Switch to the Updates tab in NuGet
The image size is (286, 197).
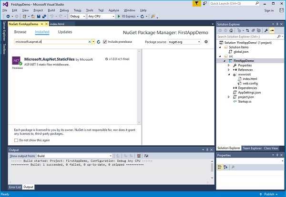pyautogui.click(x=65, y=32)
